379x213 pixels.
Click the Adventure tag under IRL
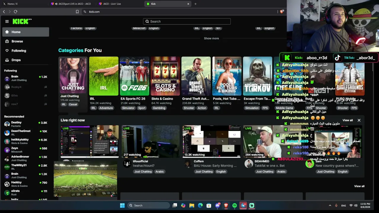(106, 108)
